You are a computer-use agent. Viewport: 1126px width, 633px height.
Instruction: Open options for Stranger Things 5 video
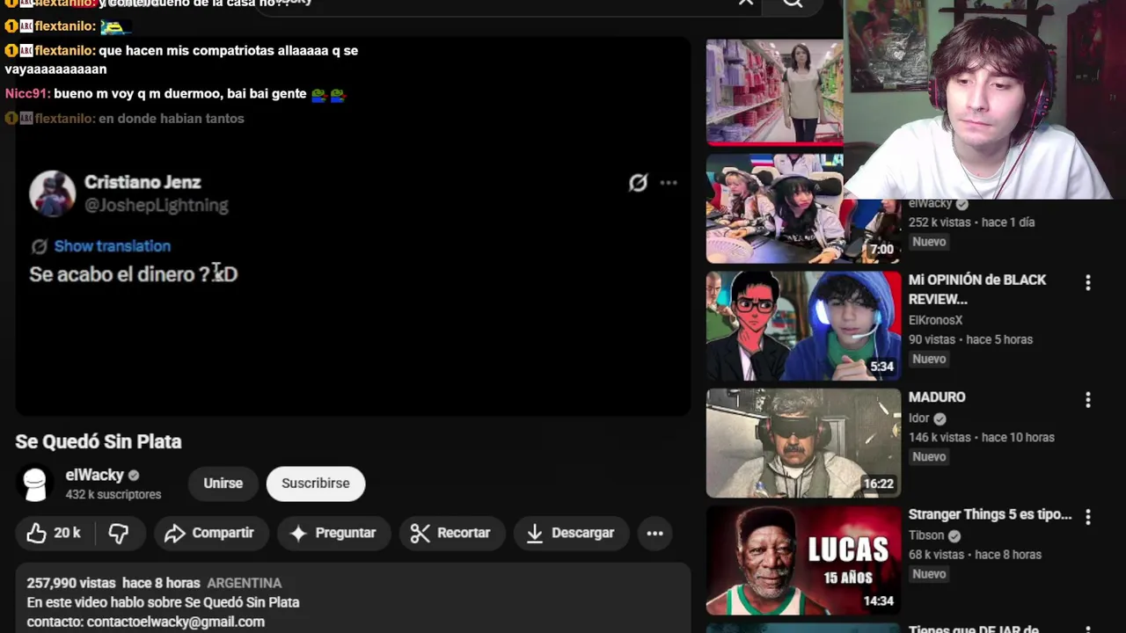(1088, 517)
